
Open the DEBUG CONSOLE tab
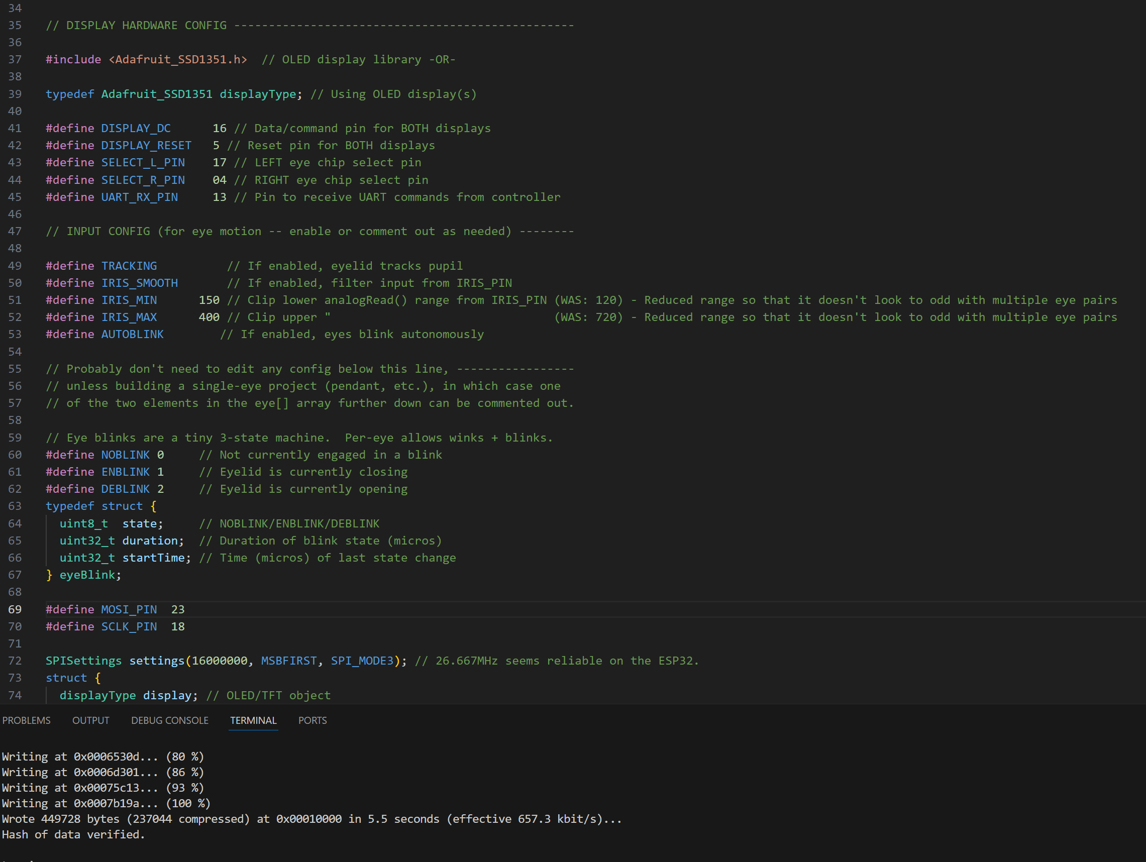click(170, 720)
